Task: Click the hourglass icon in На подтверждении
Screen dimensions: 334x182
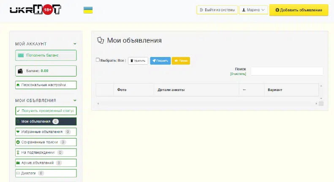Action: 18,152
